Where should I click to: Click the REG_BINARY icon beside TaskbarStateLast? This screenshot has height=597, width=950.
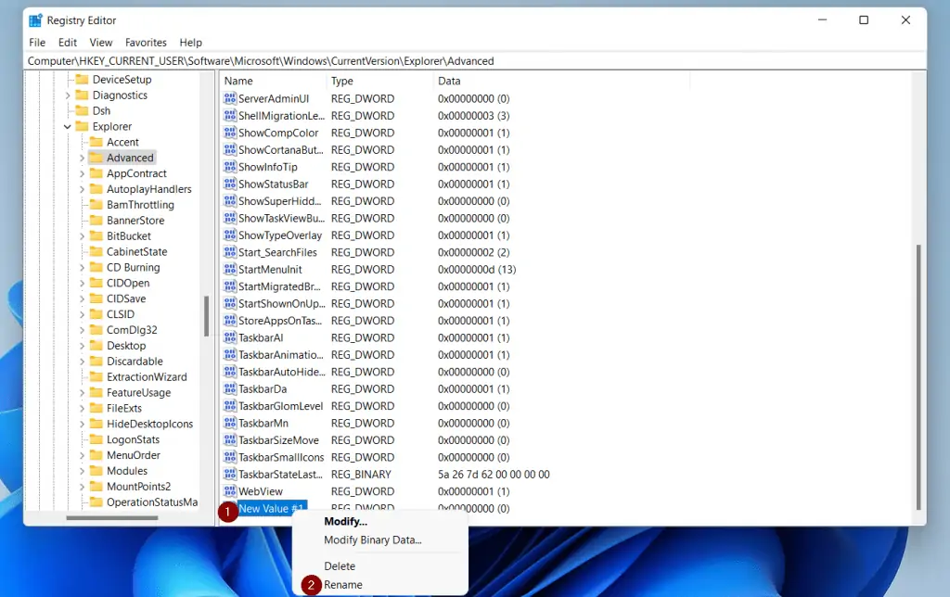(x=229, y=474)
